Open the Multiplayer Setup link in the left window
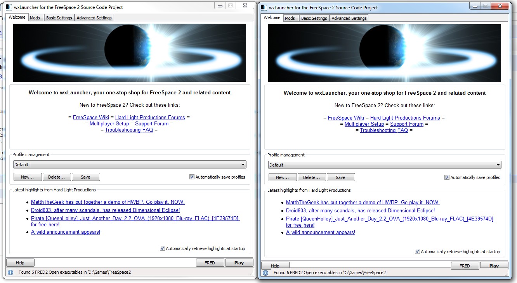 (109, 123)
